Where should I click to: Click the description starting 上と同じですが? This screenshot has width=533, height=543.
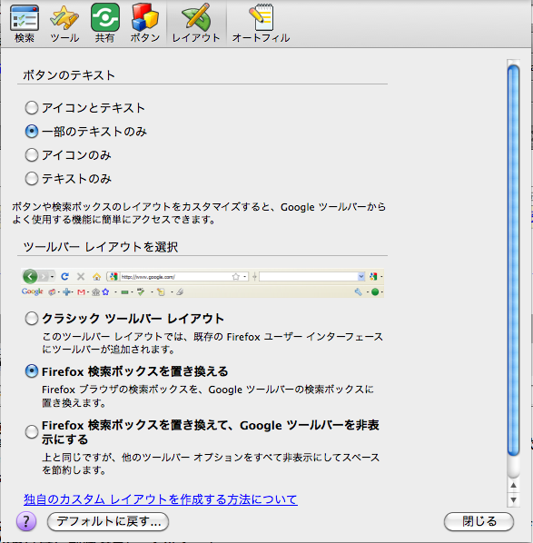211,464
